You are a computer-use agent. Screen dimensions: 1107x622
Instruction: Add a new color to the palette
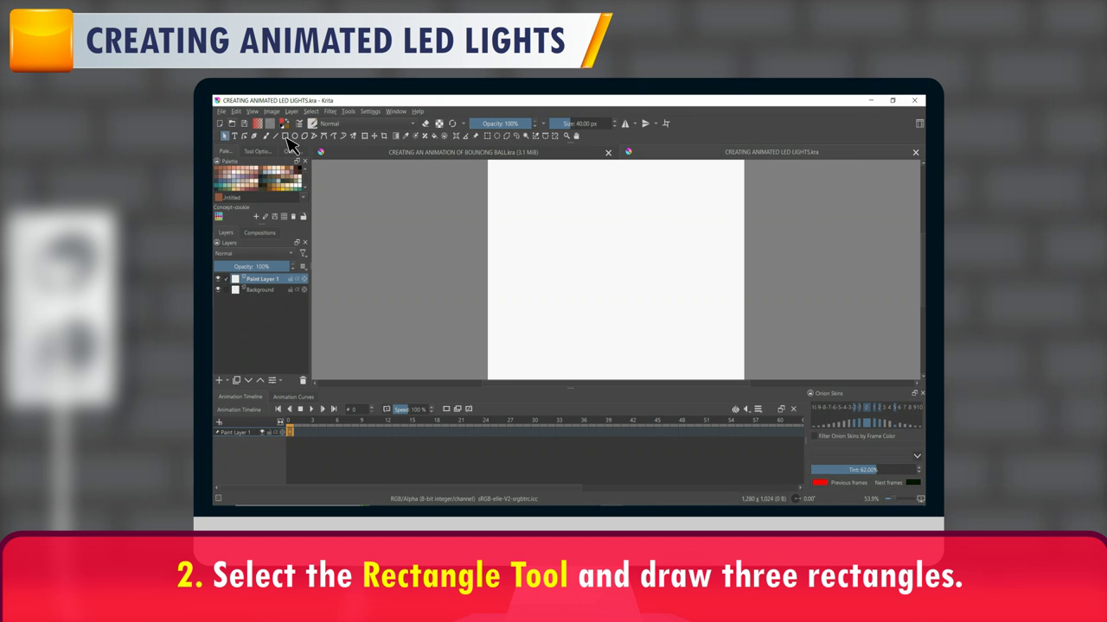click(256, 216)
